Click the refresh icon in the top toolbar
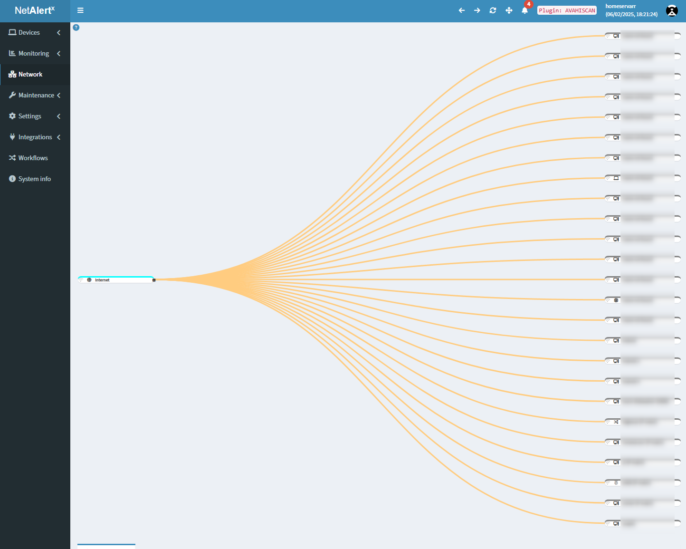686x549 pixels. (x=493, y=10)
